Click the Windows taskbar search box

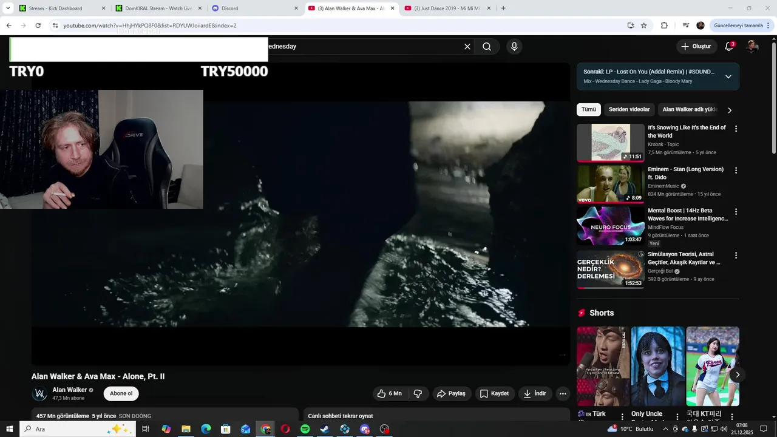pyautogui.click(x=77, y=429)
